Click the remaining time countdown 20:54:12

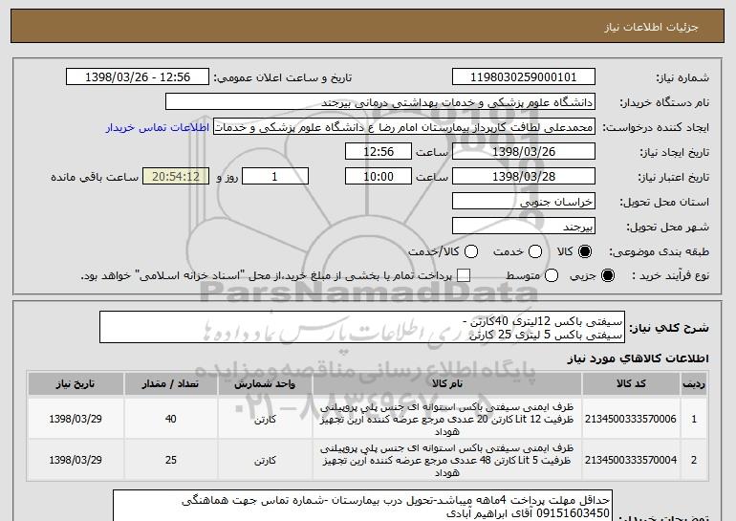coord(176,177)
